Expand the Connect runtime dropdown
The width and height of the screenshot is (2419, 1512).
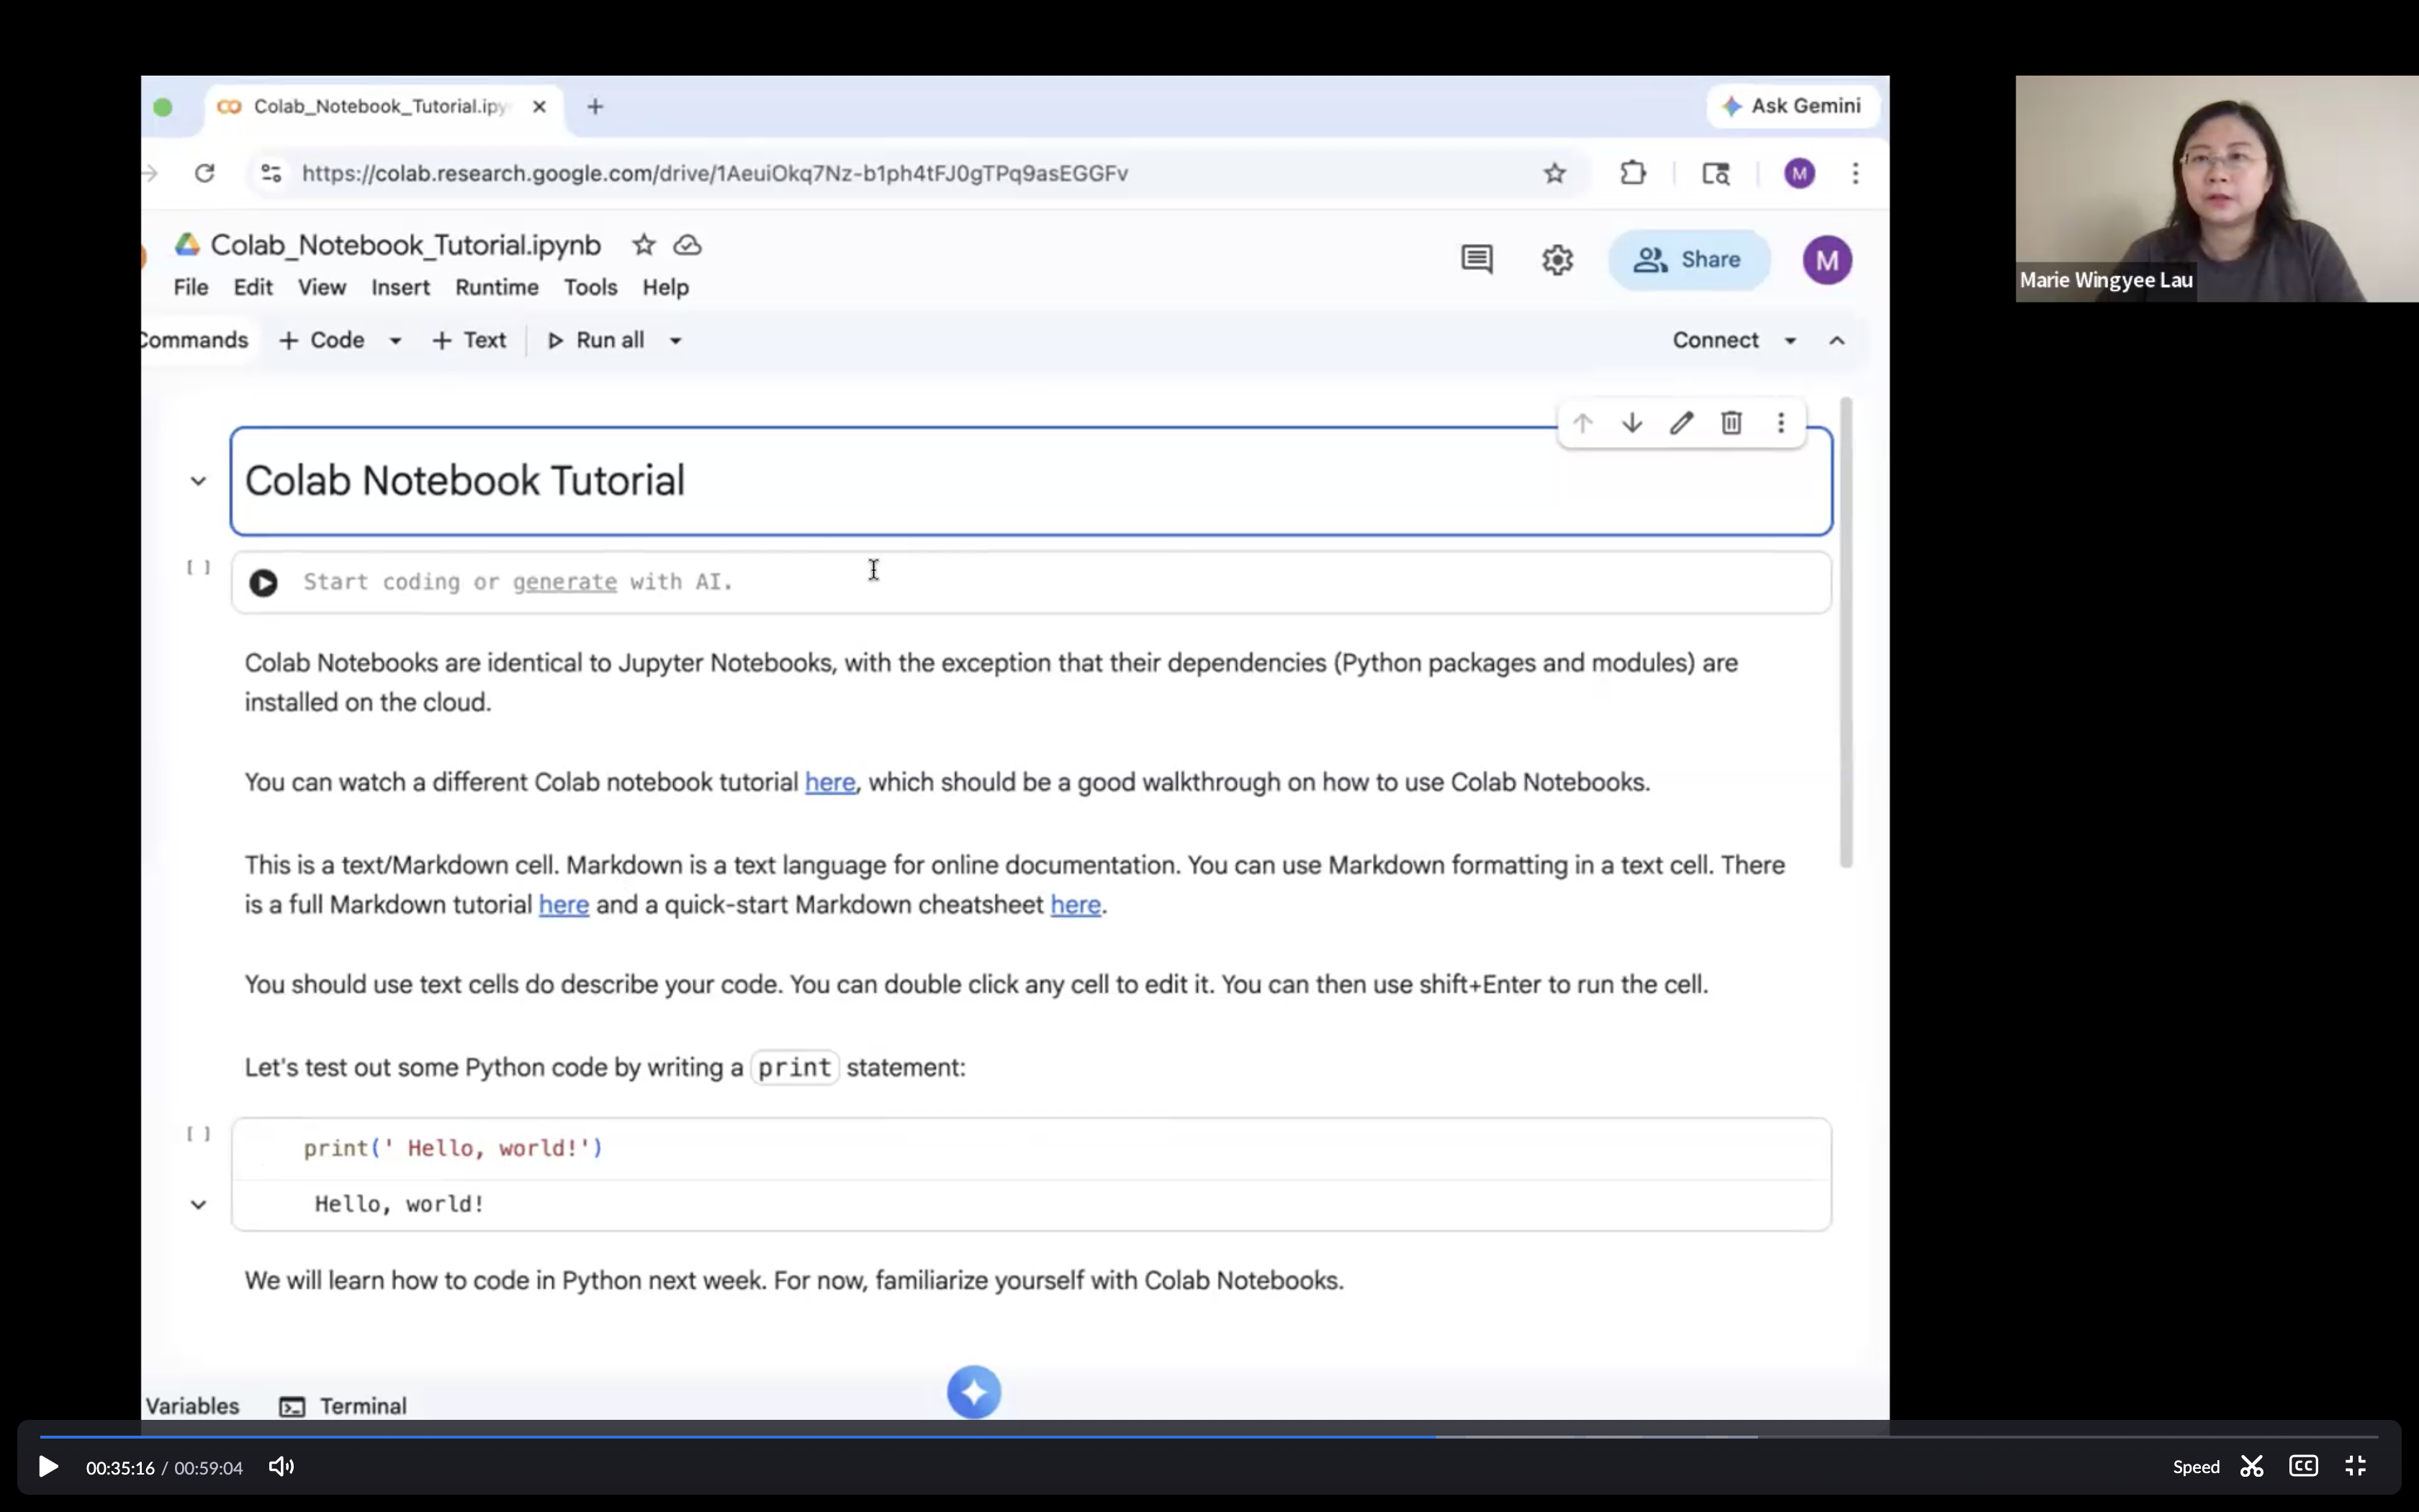coord(1789,341)
